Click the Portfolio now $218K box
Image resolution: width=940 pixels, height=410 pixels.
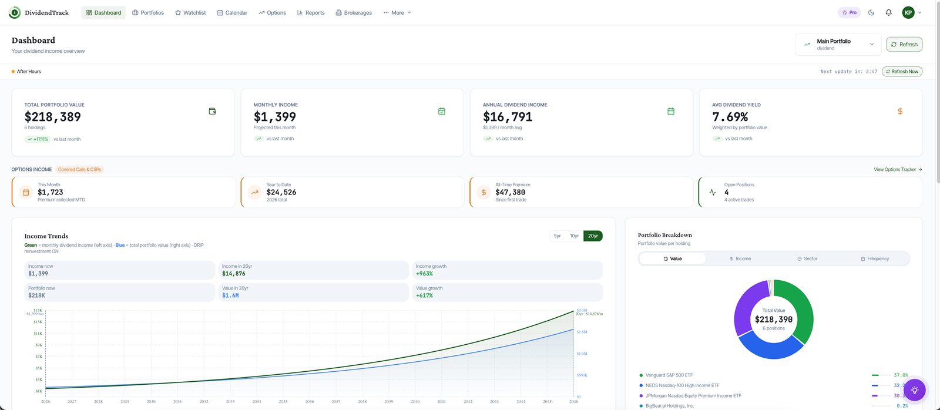119,292
